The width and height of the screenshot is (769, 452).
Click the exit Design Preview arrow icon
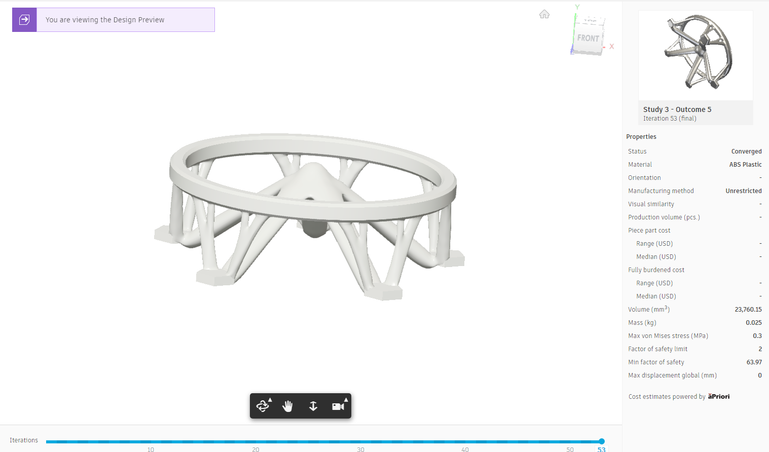click(x=24, y=20)
